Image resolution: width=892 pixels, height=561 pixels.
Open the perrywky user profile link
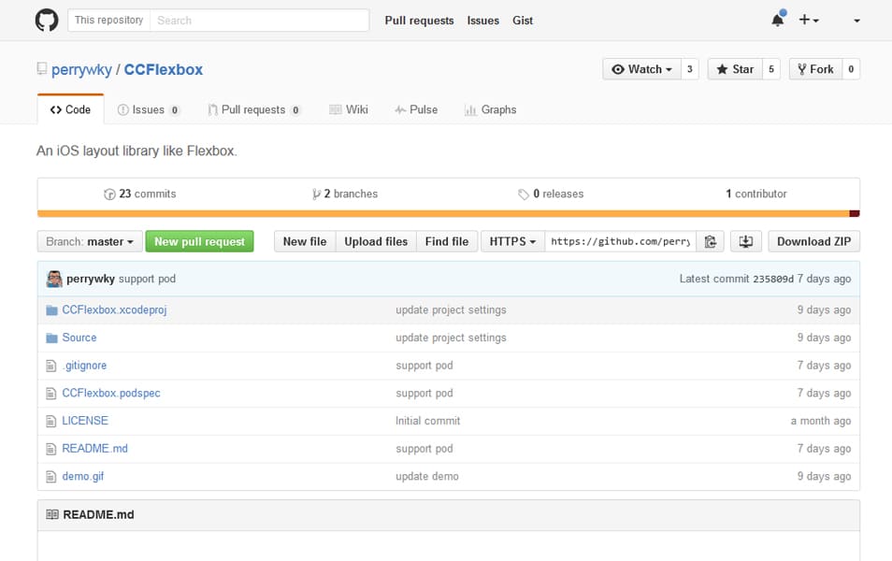(81, 70)
